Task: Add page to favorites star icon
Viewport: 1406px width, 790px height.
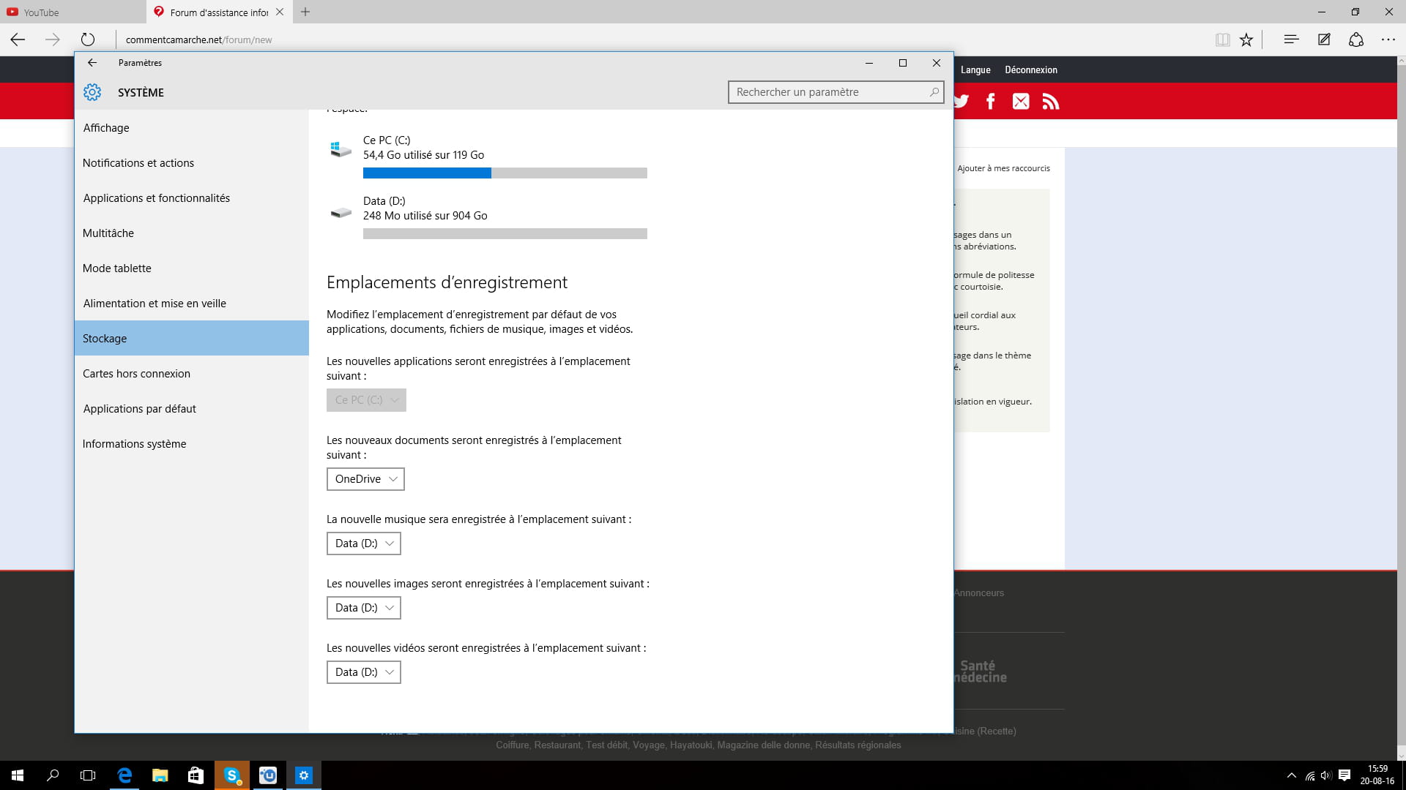Action: point(1246,39)
